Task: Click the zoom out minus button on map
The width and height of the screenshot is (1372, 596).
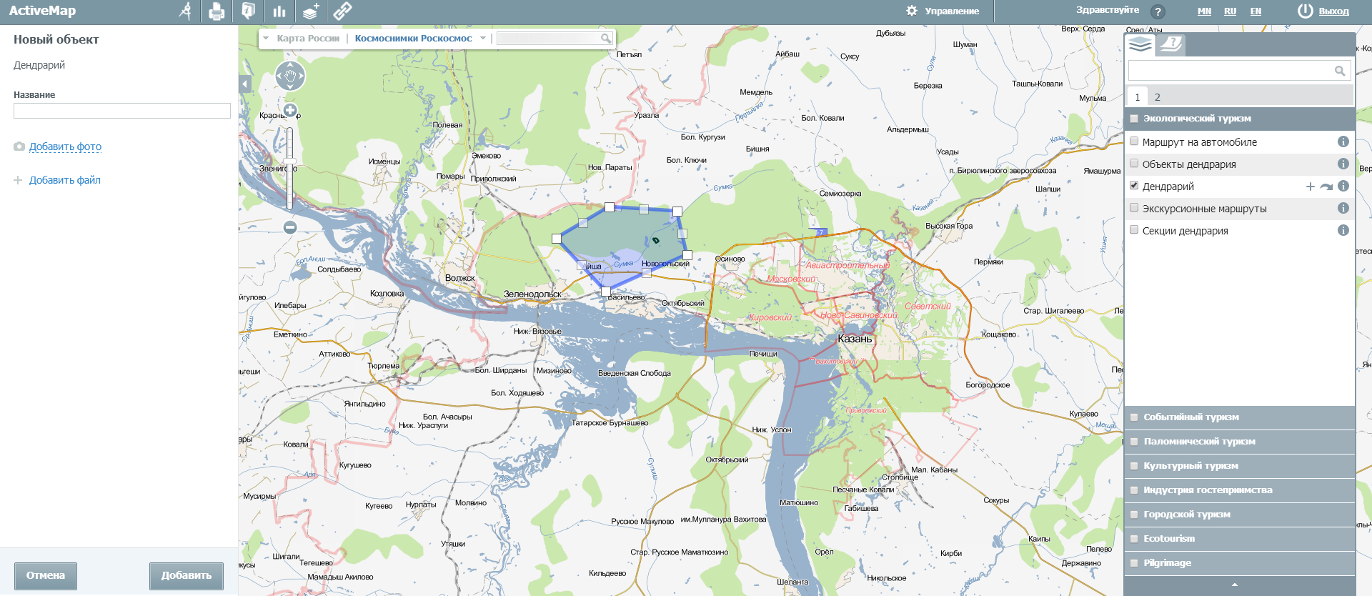Action: point(290,227)
